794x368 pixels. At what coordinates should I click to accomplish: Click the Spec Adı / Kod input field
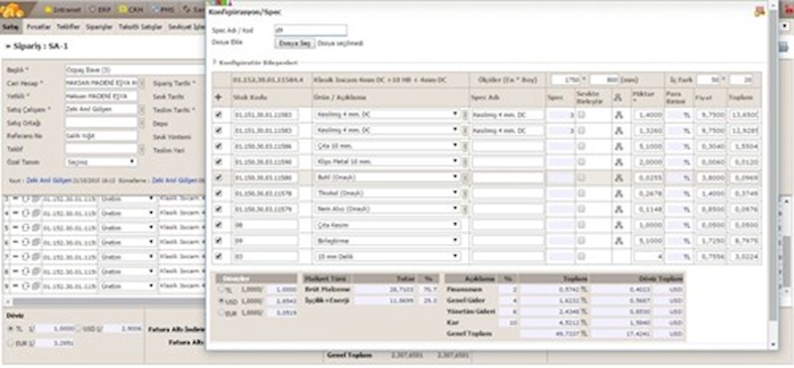click(x=311, y=31)
